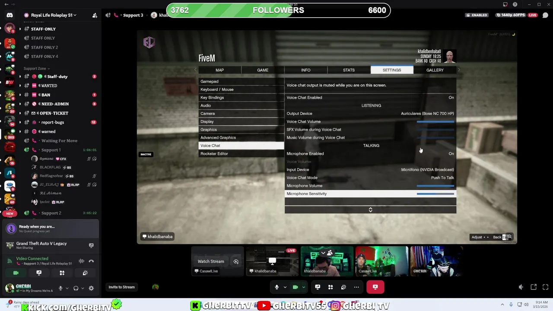Viewport: 553px width, 311px height.
Task: Click the icon next to Watch Stream
Action: tap(236, 261)
